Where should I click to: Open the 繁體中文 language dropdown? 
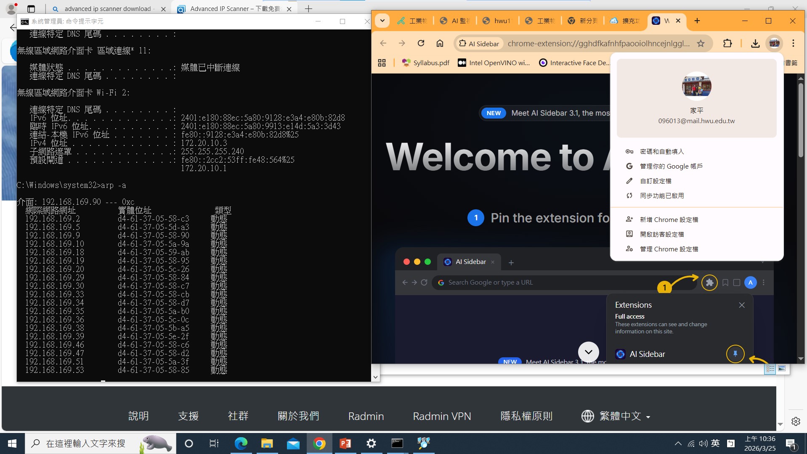[616, 416]
